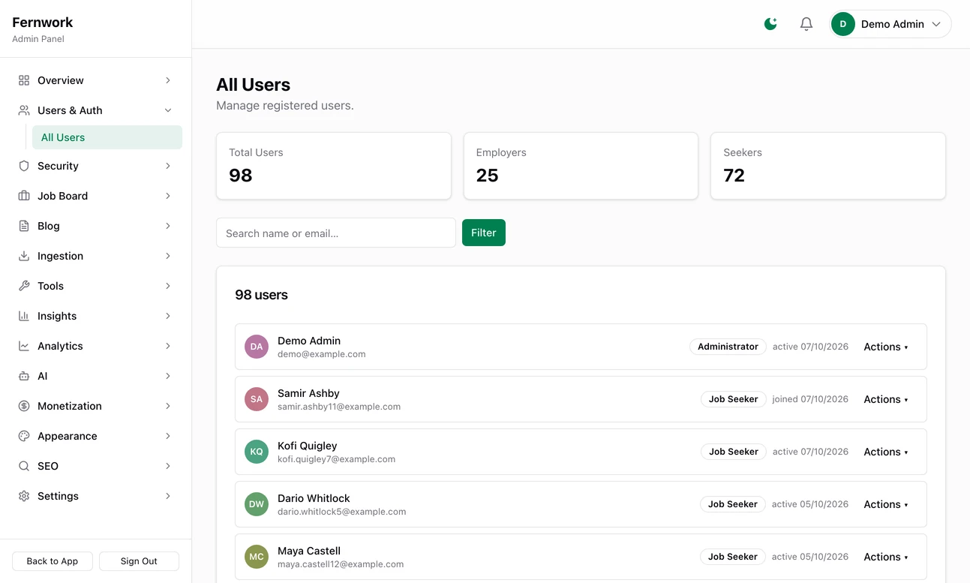Click the Administrator role badge

[728, 347]
